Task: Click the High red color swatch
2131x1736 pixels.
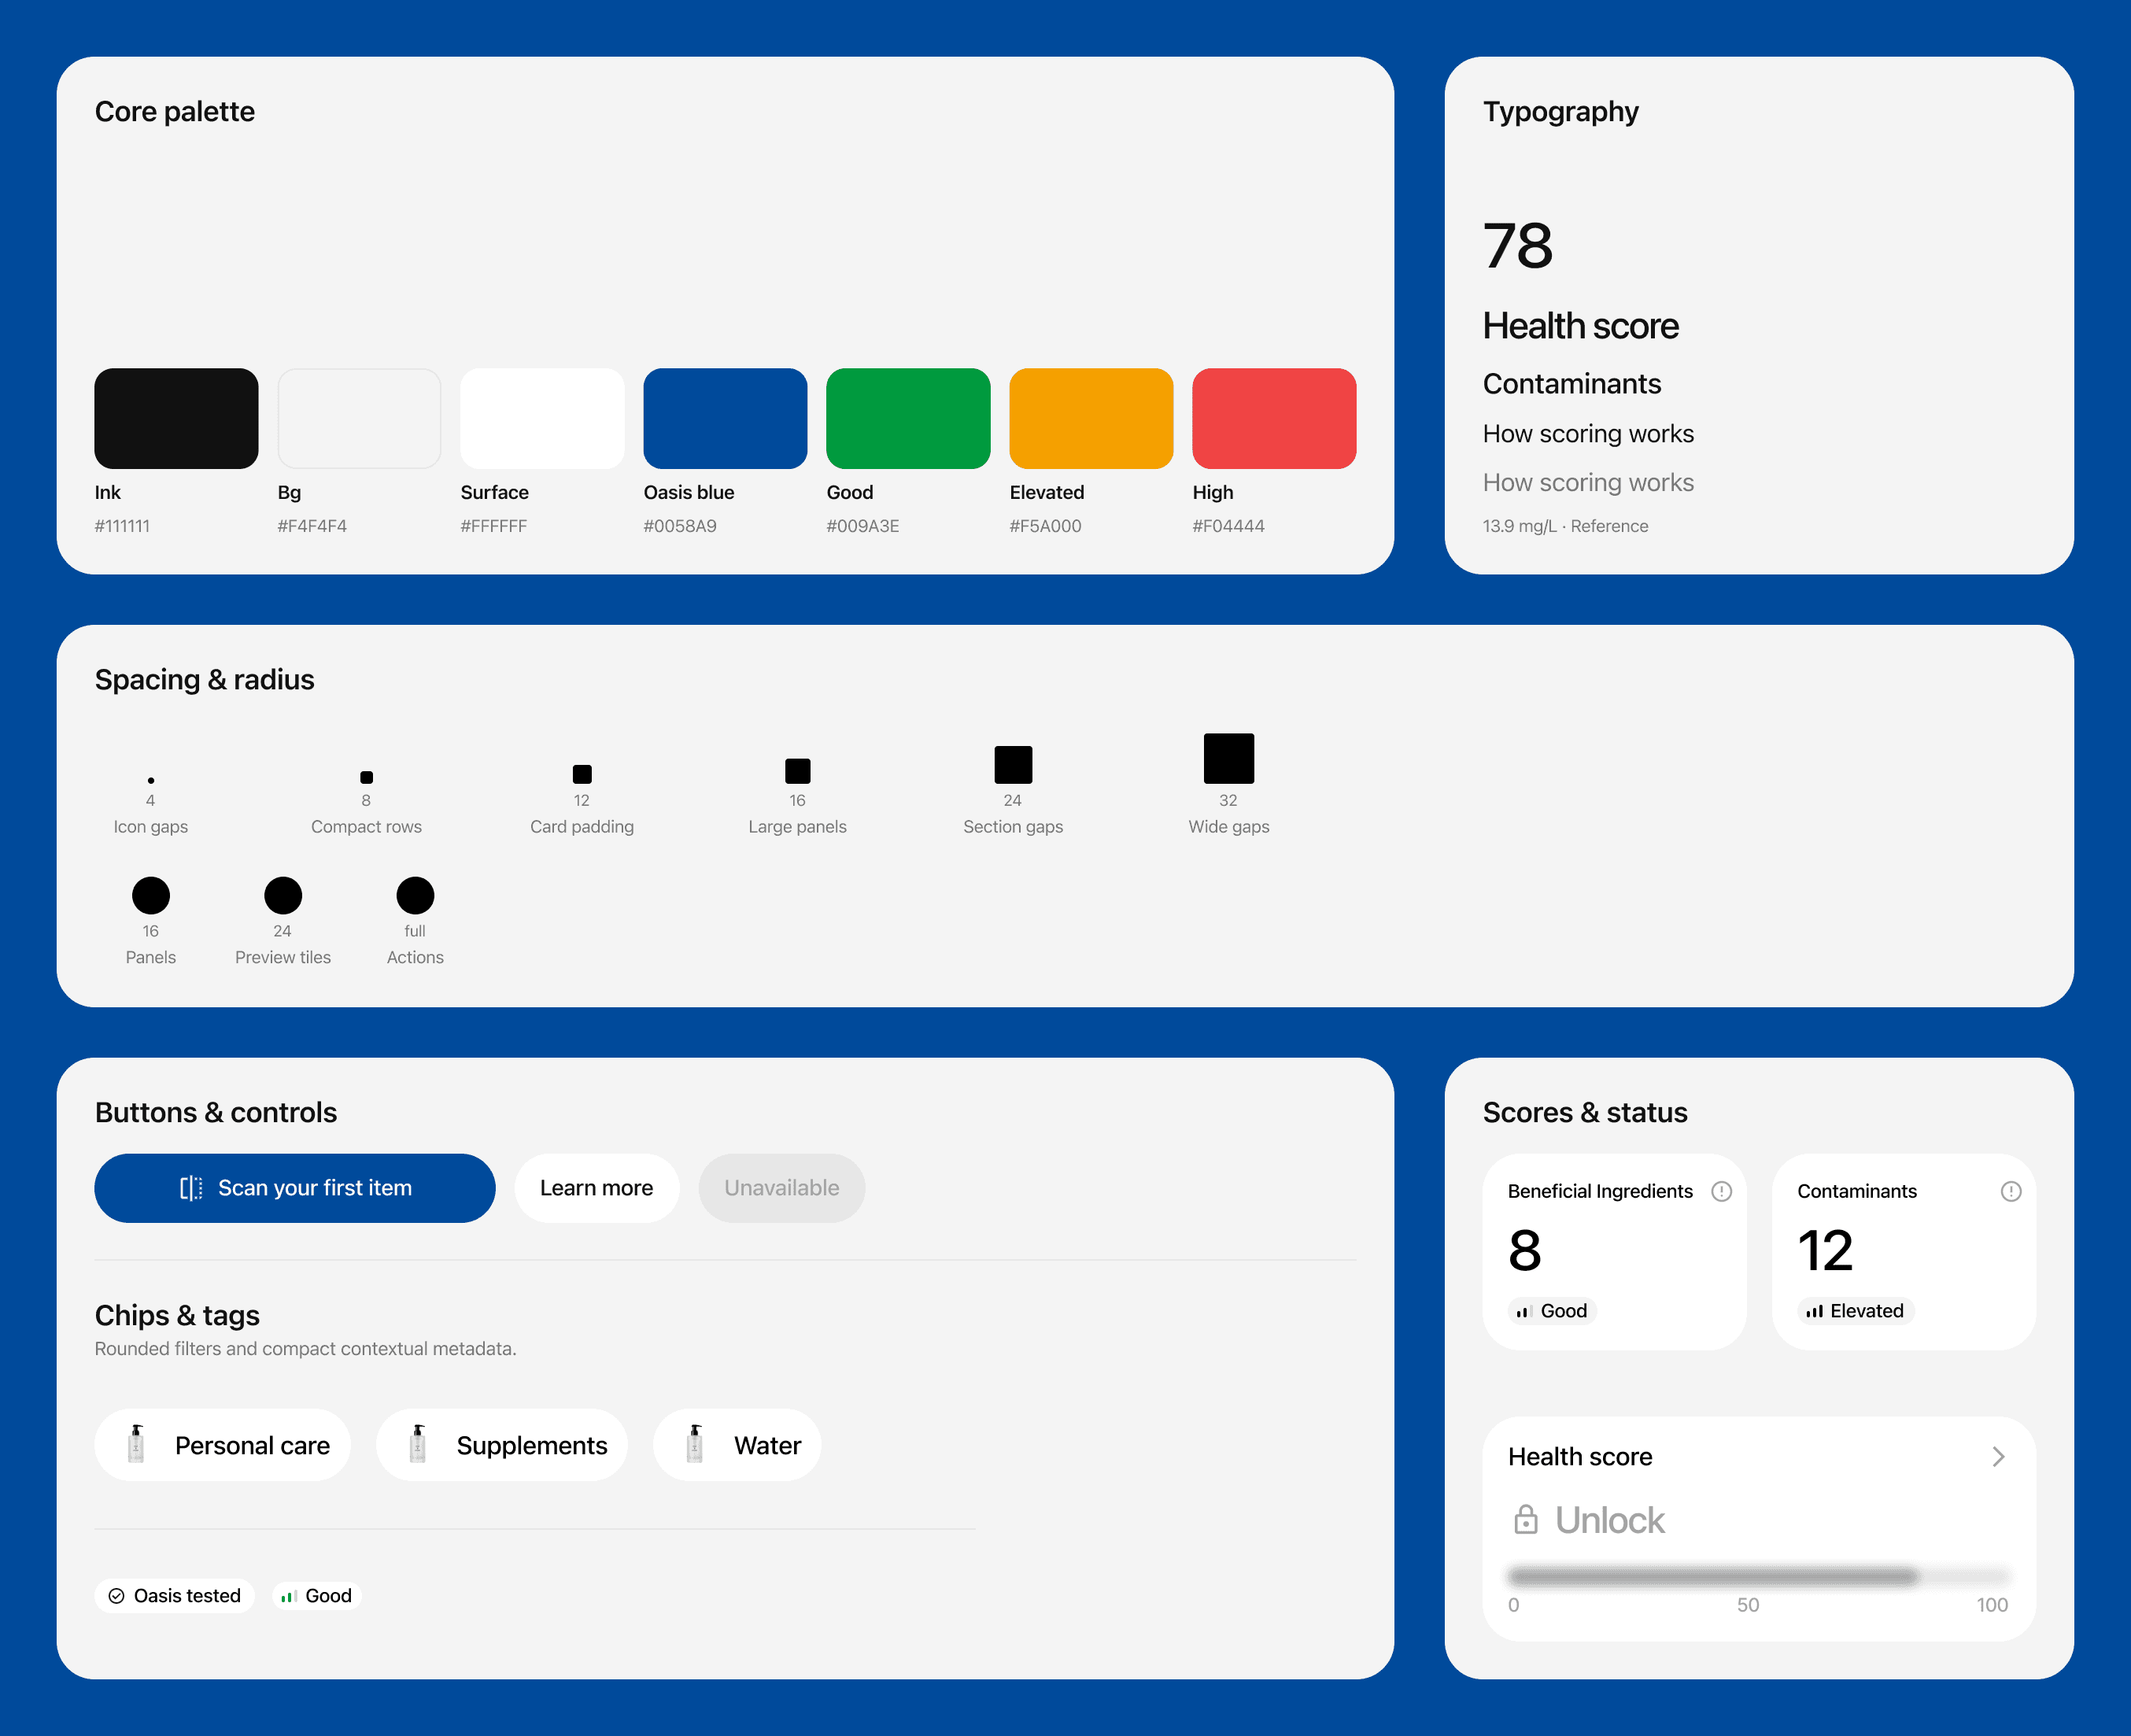Action: 1274,418
